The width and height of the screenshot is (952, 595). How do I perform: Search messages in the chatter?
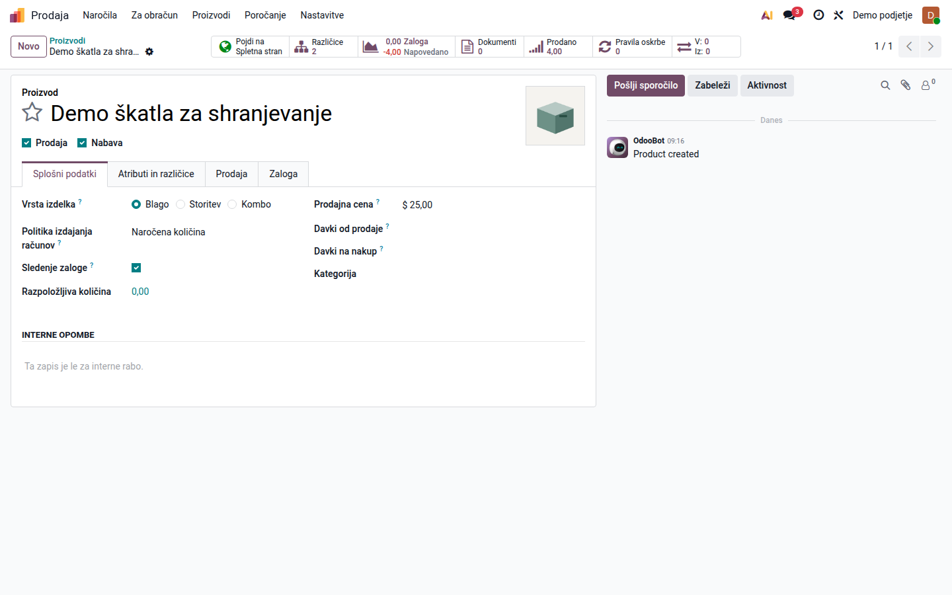[885, 85]
